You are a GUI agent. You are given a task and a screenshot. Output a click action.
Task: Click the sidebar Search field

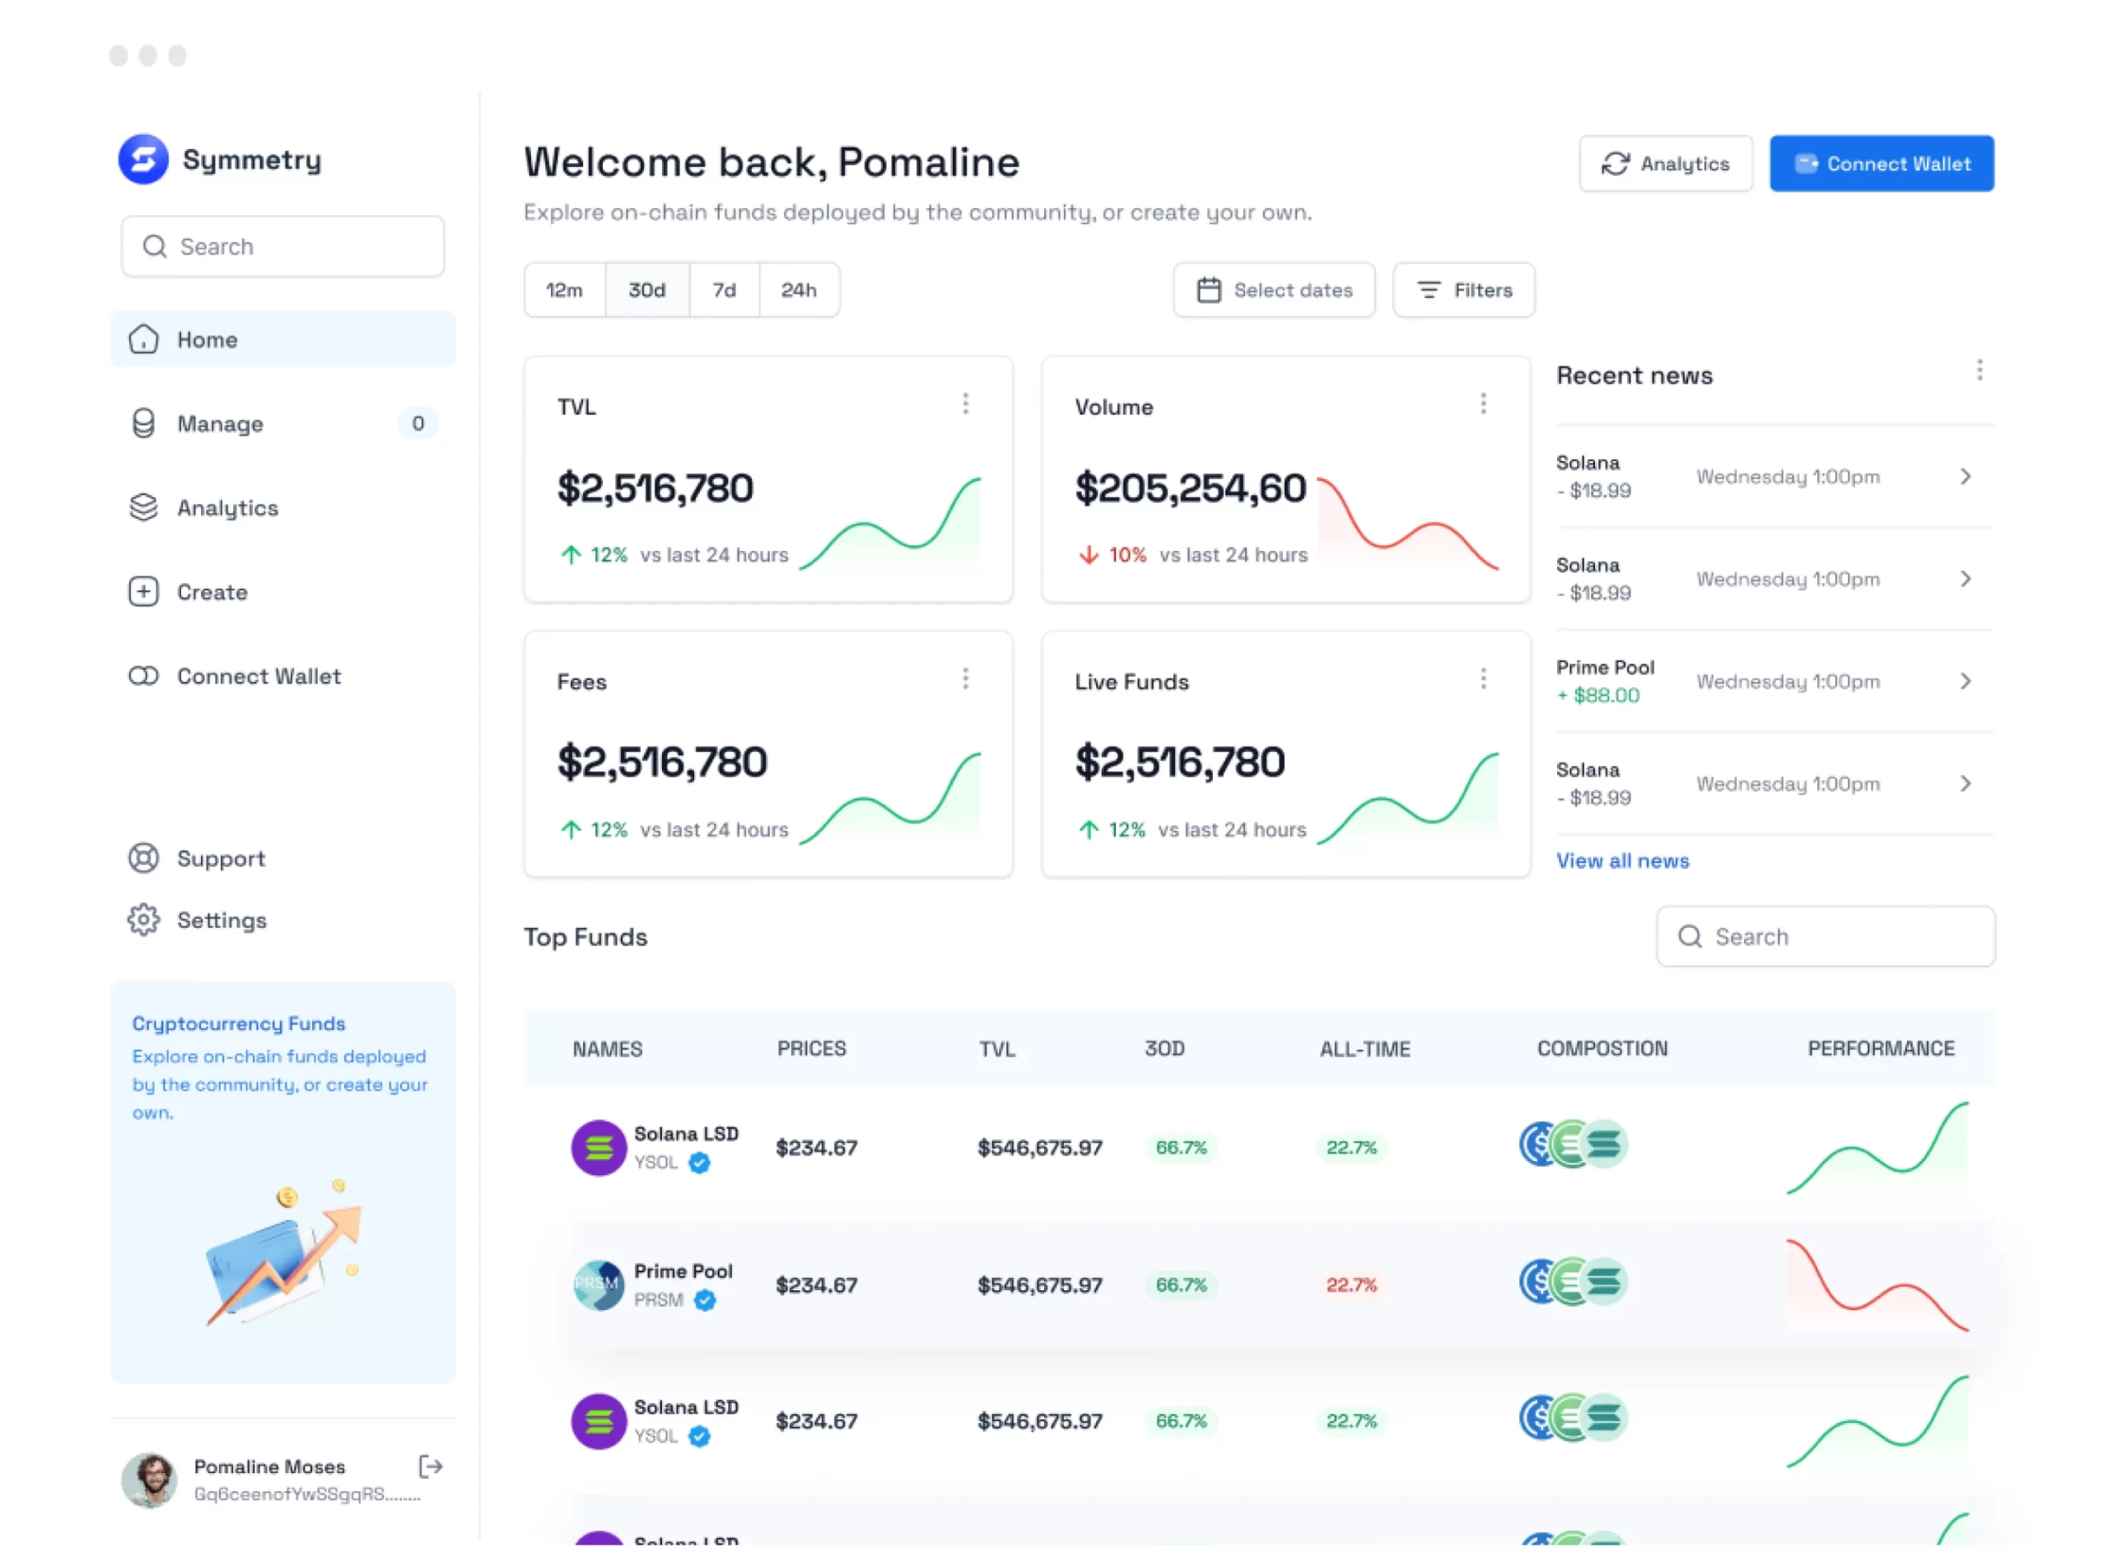pyautogui.click(x=282, y=247)
